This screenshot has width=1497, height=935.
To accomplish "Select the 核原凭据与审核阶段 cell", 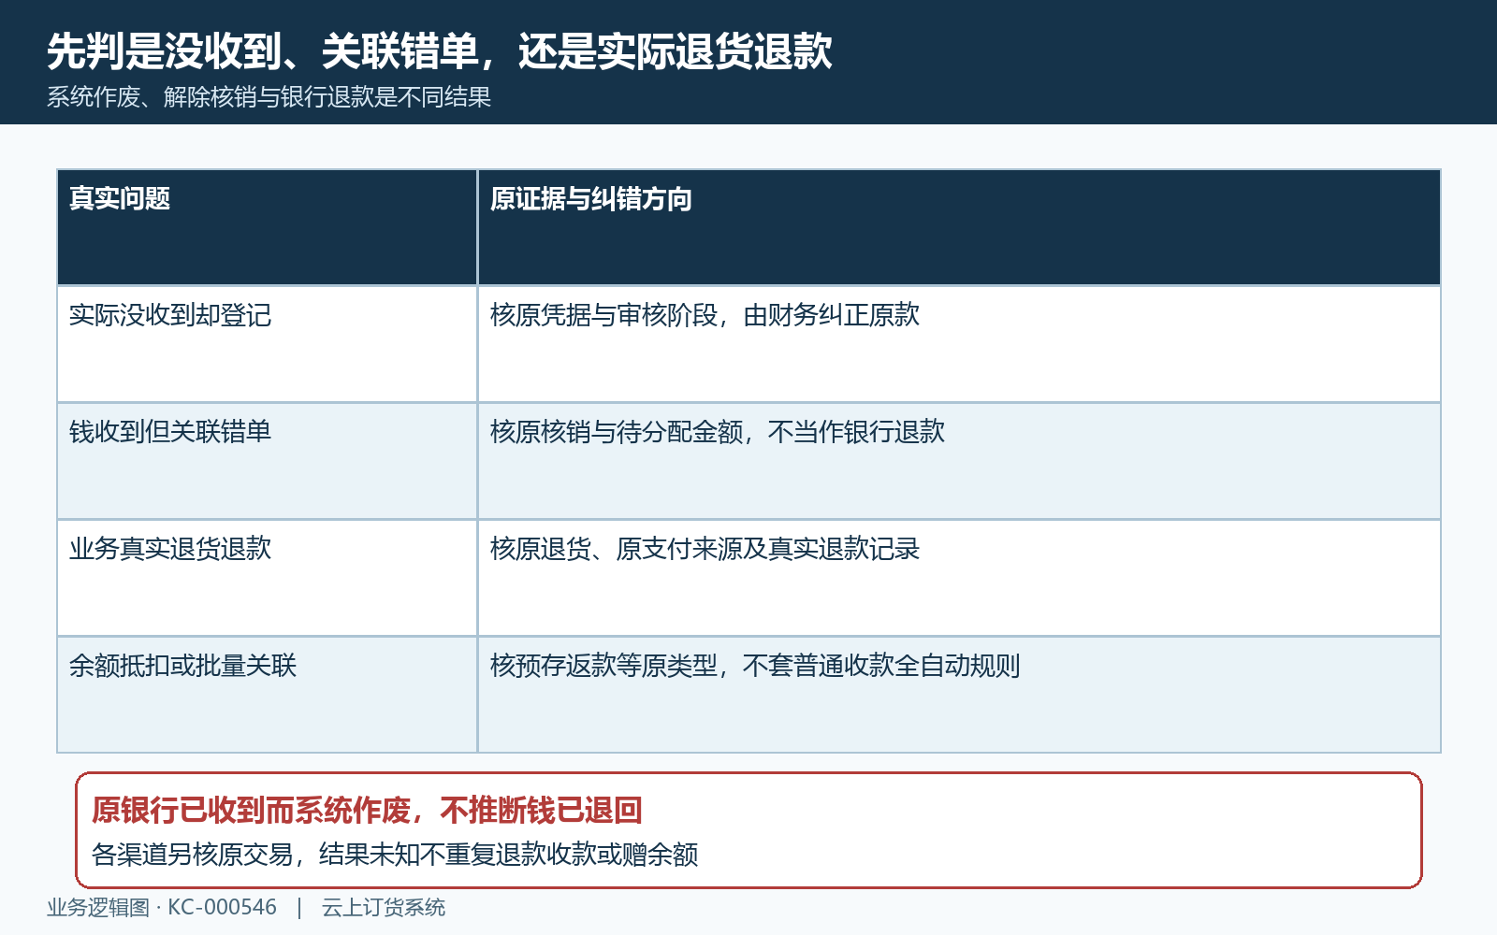I will click(959, 344).
